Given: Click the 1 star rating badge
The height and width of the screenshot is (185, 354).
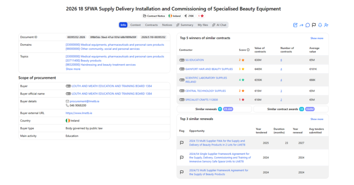Looking at the screenshot, I should click(201, 16).
